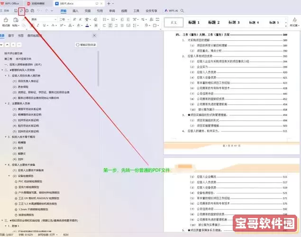Screen dimensions: 301x237
Task: Click '字数: 81629' in status bar
Action: pyautogui.click(x=26, y=235)
